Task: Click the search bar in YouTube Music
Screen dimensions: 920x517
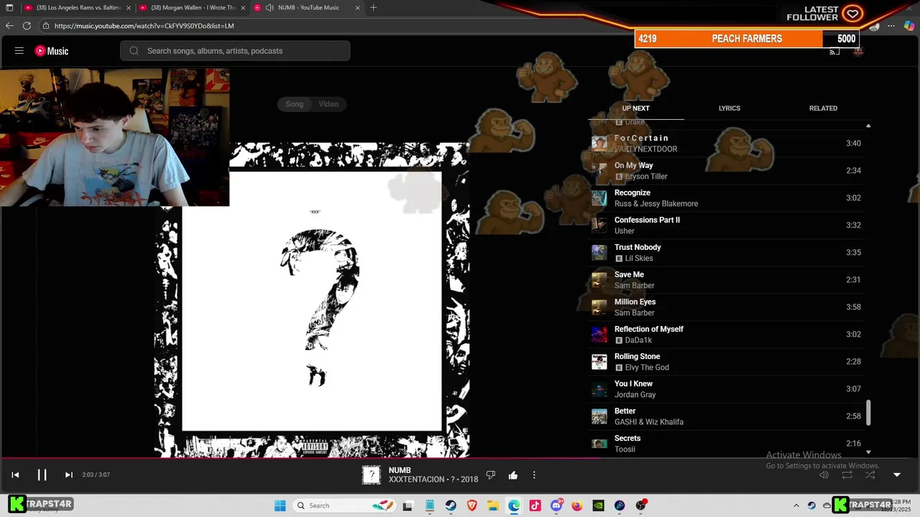Action: point(235,51)
